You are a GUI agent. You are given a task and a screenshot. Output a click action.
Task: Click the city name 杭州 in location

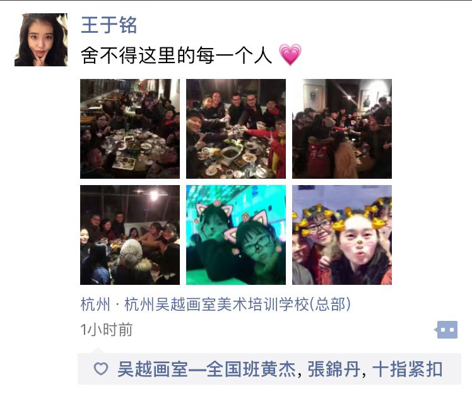point(95,304)
